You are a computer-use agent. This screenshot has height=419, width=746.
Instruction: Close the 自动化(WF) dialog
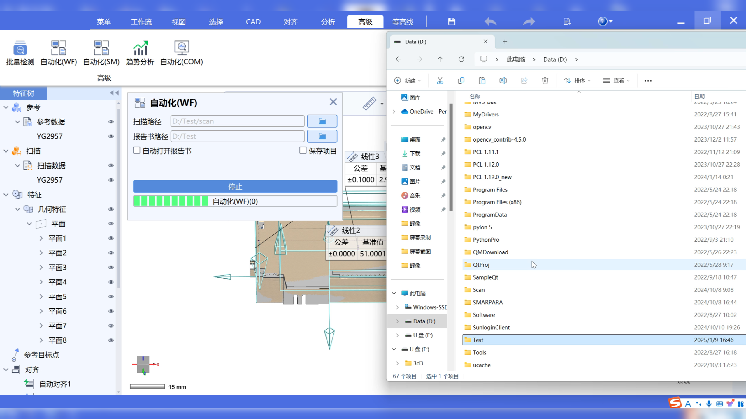tap(333, 102)
